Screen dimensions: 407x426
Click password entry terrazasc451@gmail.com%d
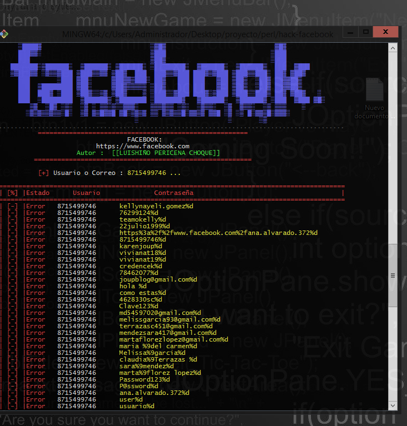pos(166,326)
